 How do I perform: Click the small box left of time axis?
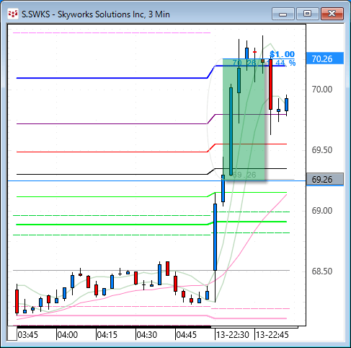12,334
